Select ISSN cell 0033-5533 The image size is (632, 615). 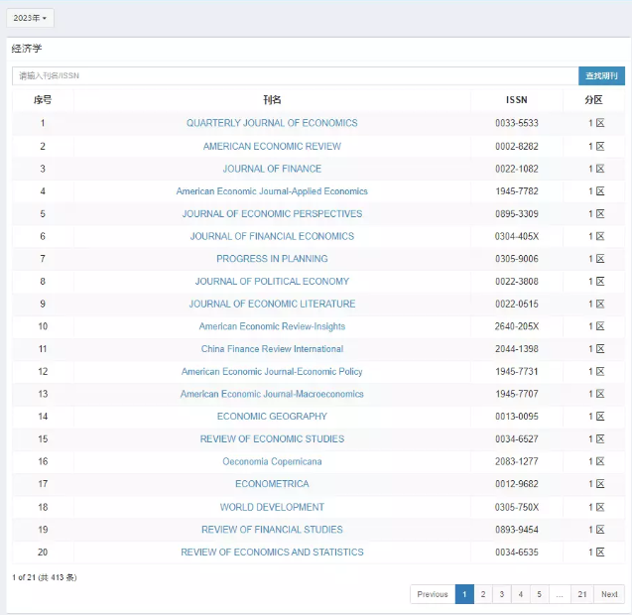coord(516,123)
